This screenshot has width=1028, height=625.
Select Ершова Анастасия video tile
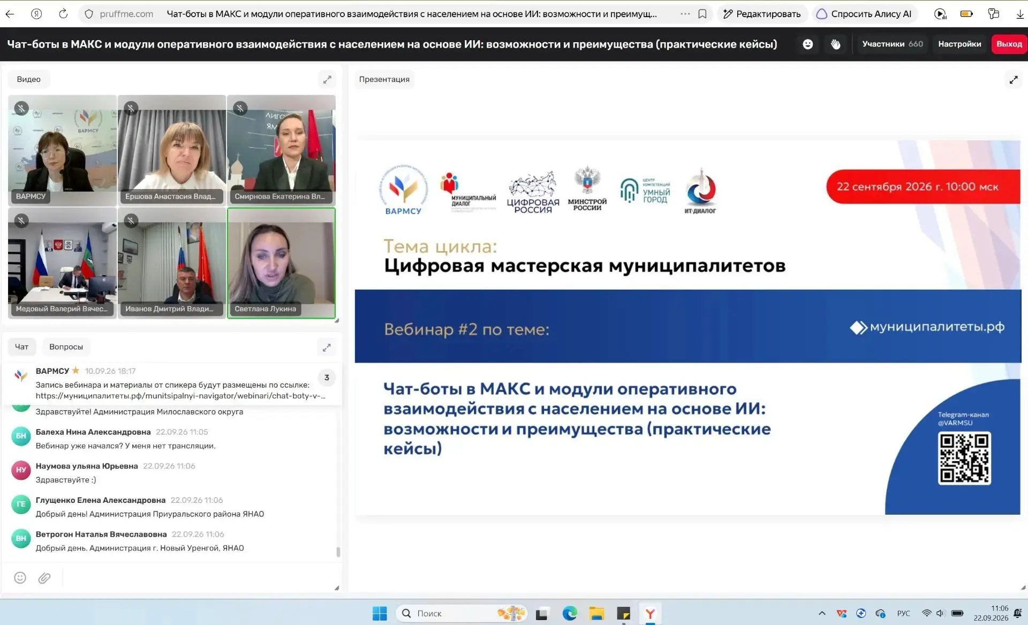click(172, 150)
